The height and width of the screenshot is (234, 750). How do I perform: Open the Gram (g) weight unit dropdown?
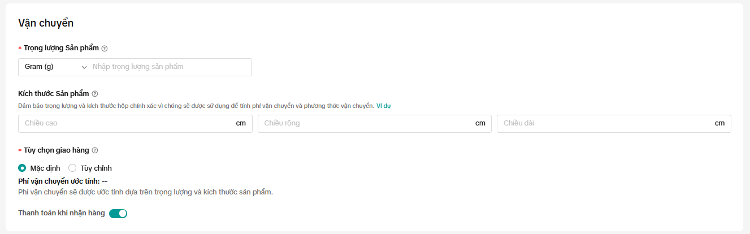(51, 67)
